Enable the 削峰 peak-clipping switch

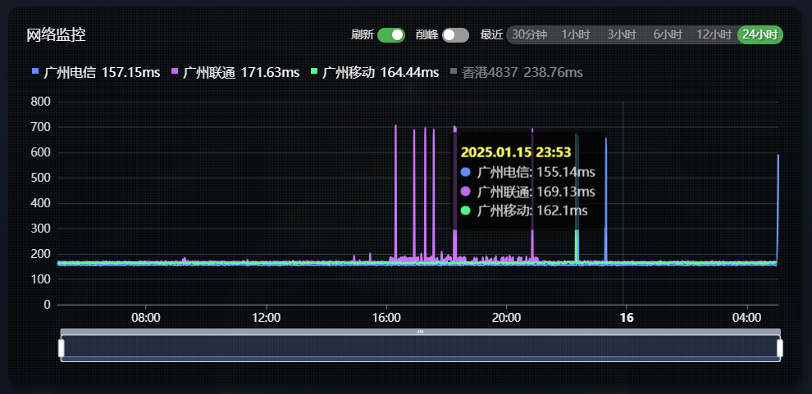tap(455, 34)
